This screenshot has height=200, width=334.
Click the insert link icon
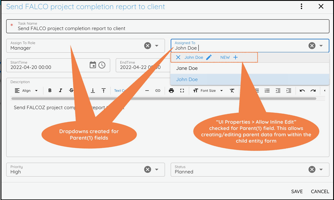pyautogui.click(x=158, y=91)
